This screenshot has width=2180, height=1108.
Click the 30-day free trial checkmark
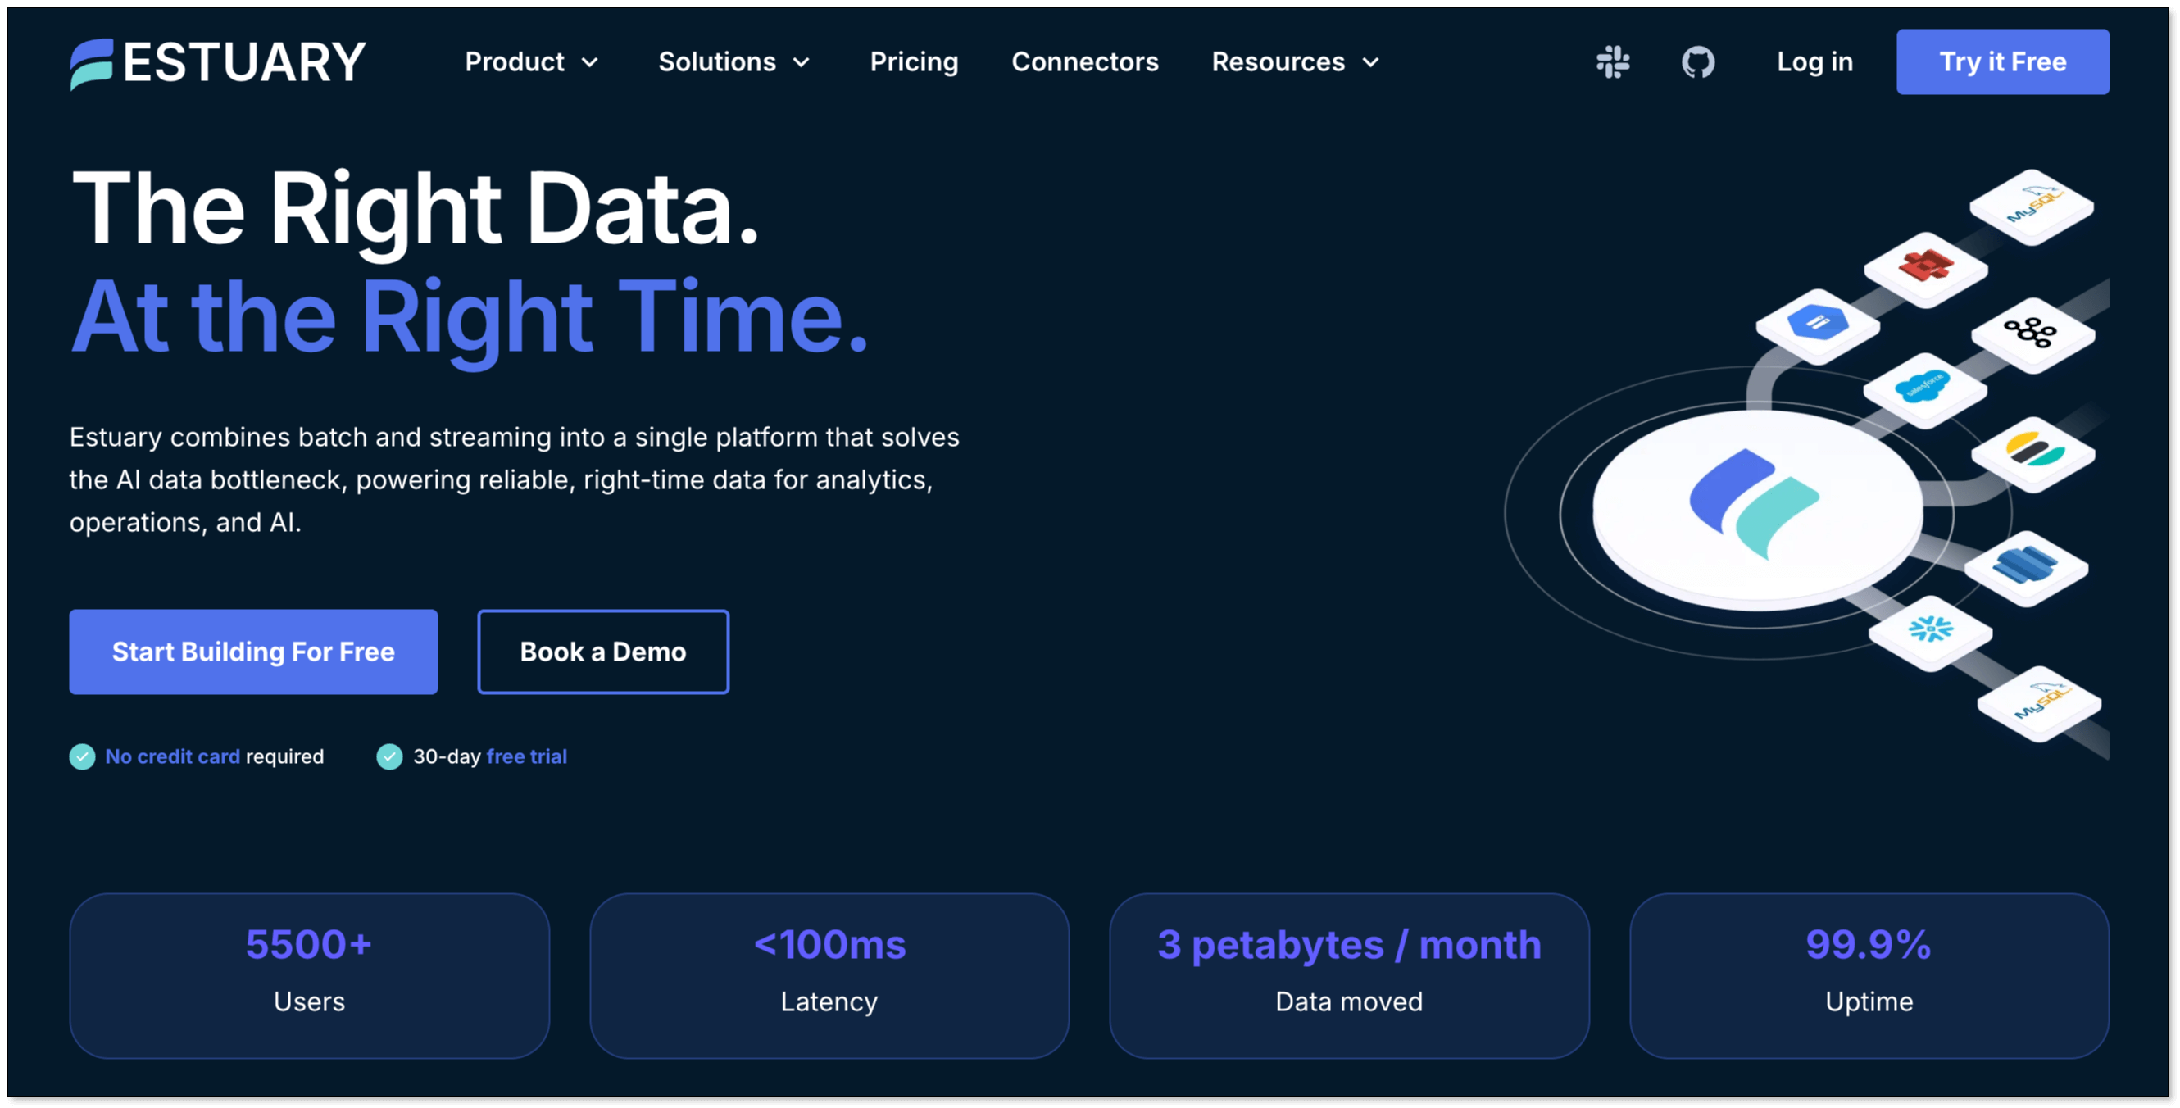[x=389, y=756]
